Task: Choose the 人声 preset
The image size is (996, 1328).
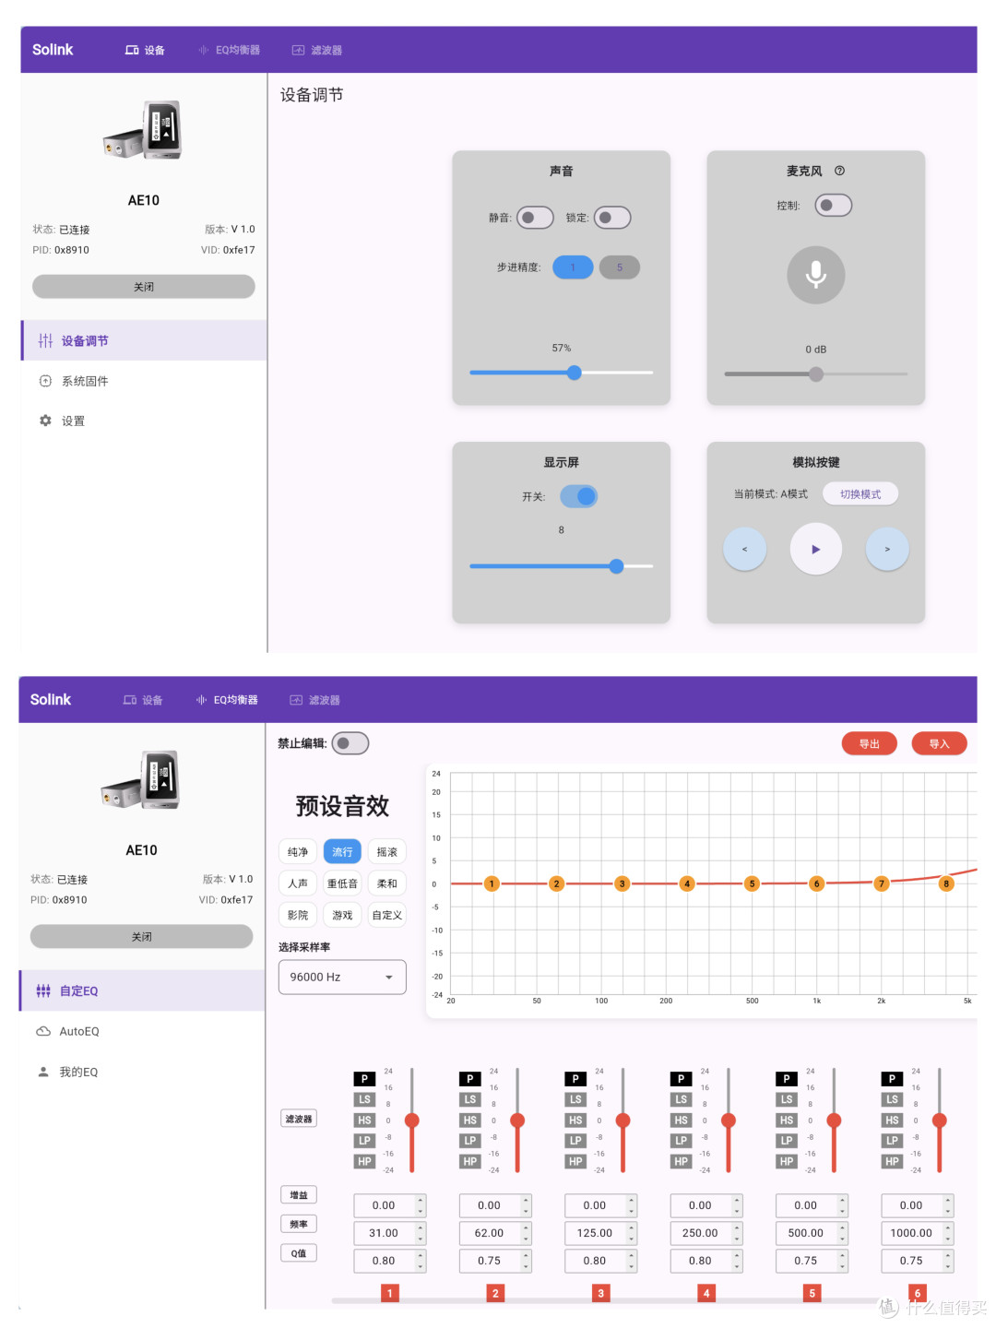Action: [298, 883]
